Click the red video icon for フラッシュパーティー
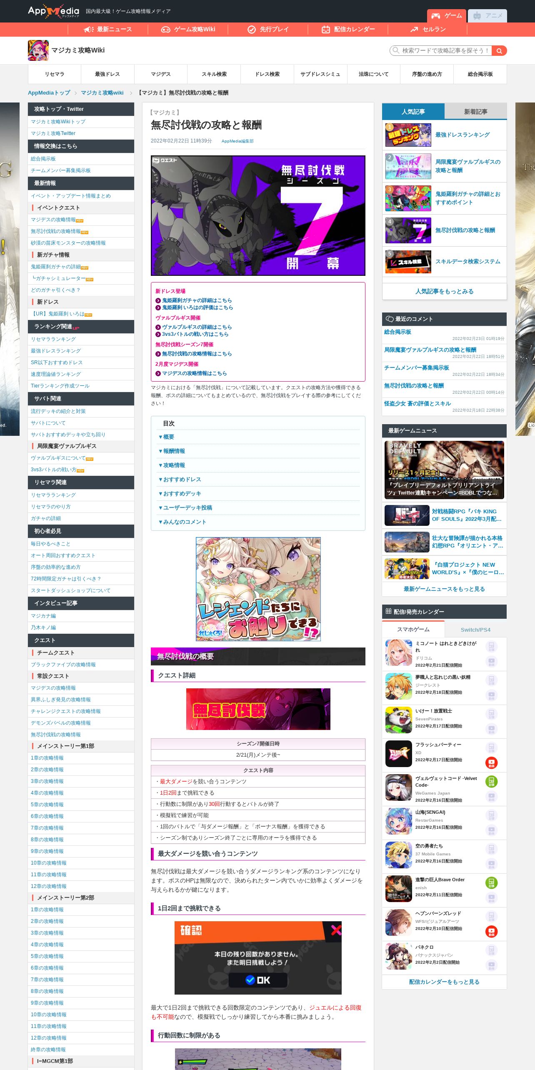 click(492, 762)
